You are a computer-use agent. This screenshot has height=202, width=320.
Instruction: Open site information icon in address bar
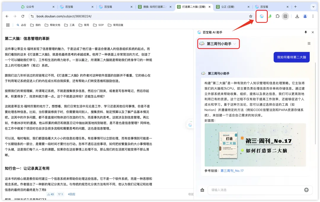click(32, 16)
